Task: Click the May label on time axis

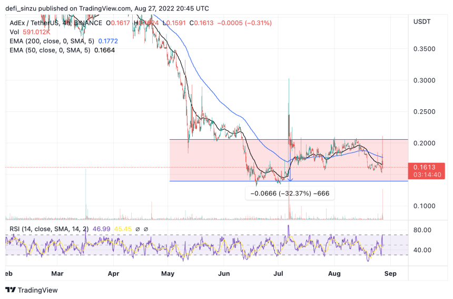Action: click(x=168, y=273)
